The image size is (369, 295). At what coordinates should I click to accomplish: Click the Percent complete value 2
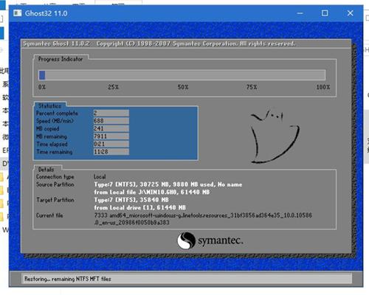tap(111, 113)
